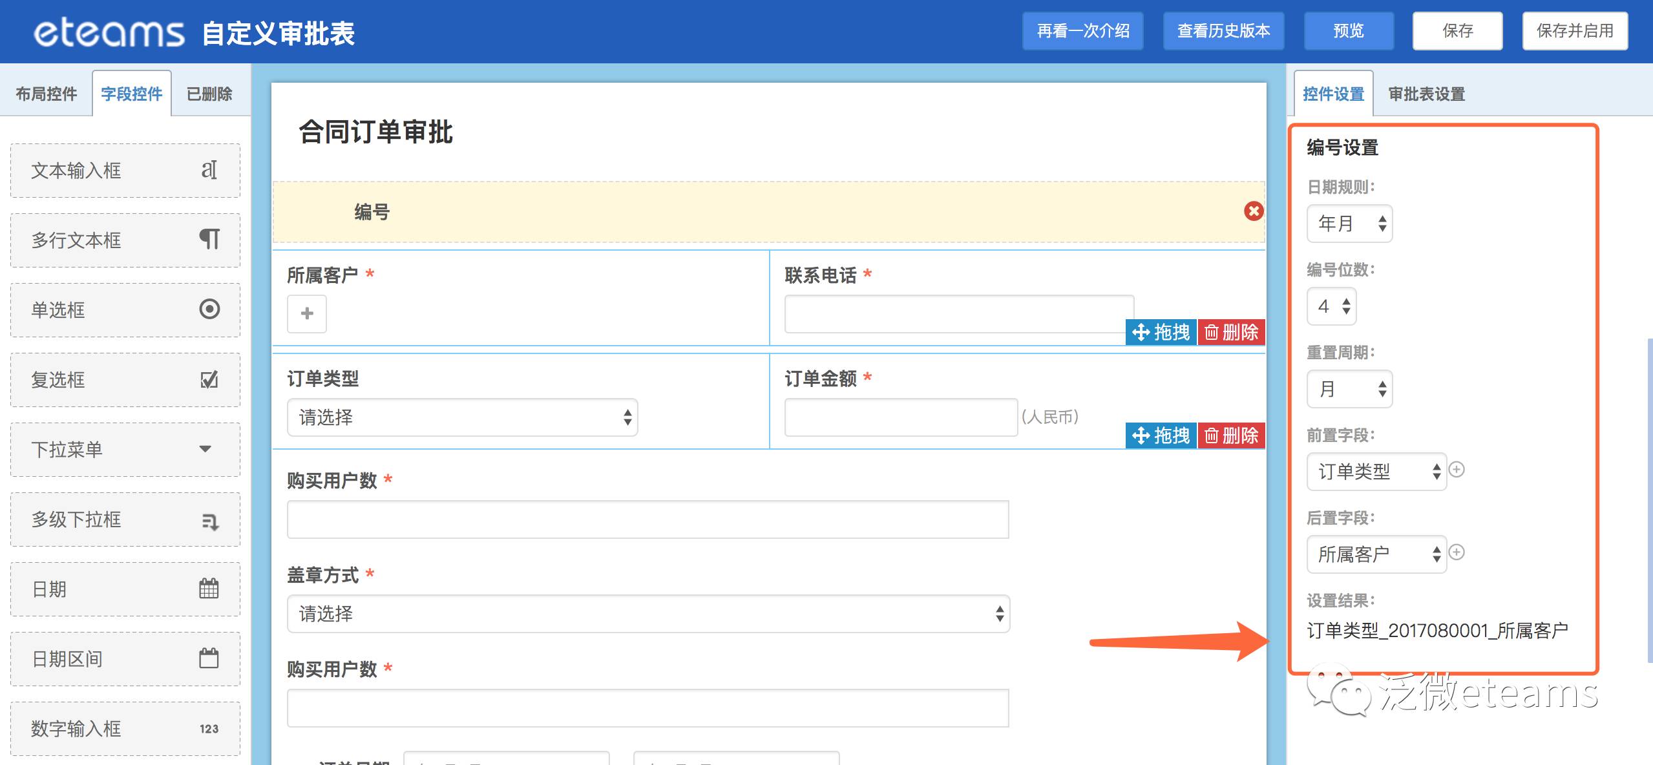Image resolution: width=1653 pixels, height=765 pixels.
Task: Click the red remove icon on 编号 row
Action: 1254,211
